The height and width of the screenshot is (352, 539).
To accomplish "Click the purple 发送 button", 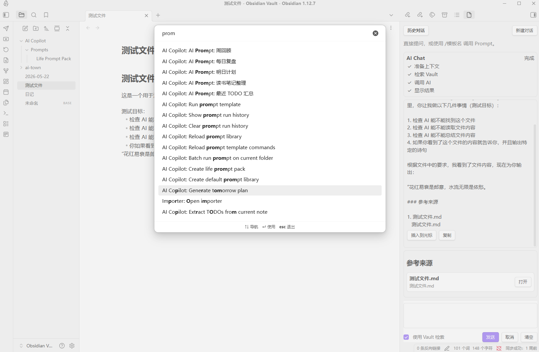I will pos(490,337).
